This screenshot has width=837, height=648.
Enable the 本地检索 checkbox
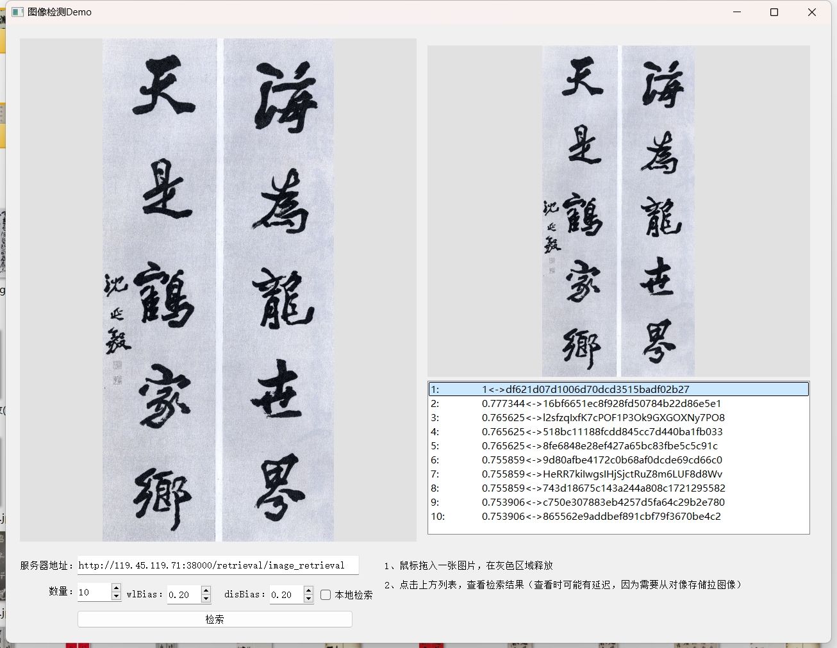(x=326, y=595)
